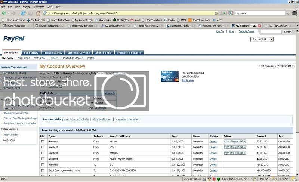Open the File menu
This screenshot has width=299, height=182.
pyautogui.click(x=3, y=7)
